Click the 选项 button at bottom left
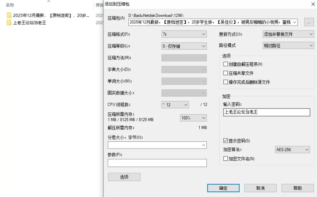317x197 pixels. coord(124,177)
